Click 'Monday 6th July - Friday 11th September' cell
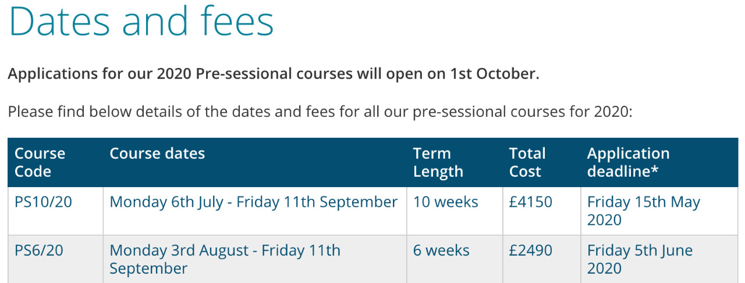The height and width of the screenshot is (283, 745). pos(253,202)
